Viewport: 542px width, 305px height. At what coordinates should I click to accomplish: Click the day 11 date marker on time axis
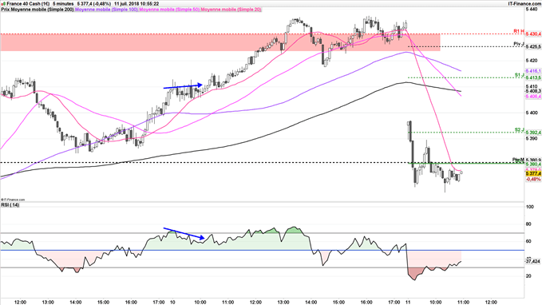click(x=408, y=302)
